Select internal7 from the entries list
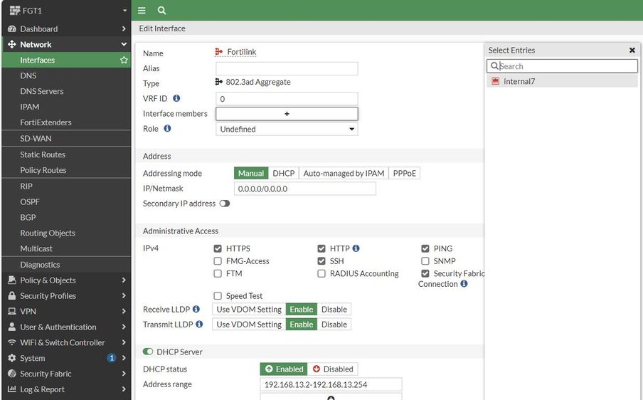Screen dimensions: 643x400 click(x=519, y=82)
